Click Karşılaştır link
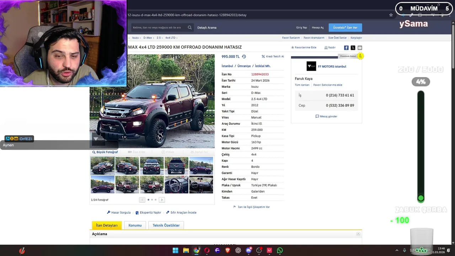This screenshot has height=256, width=455. pos(356,38)
